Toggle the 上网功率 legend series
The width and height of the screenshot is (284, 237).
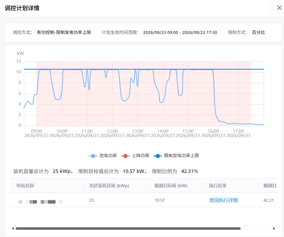point(135,156)
